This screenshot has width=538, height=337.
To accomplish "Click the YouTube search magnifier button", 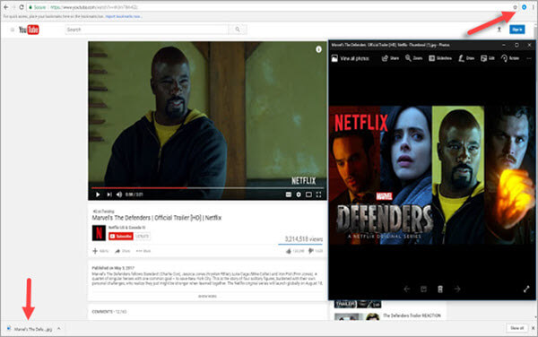I will point(238,30).
